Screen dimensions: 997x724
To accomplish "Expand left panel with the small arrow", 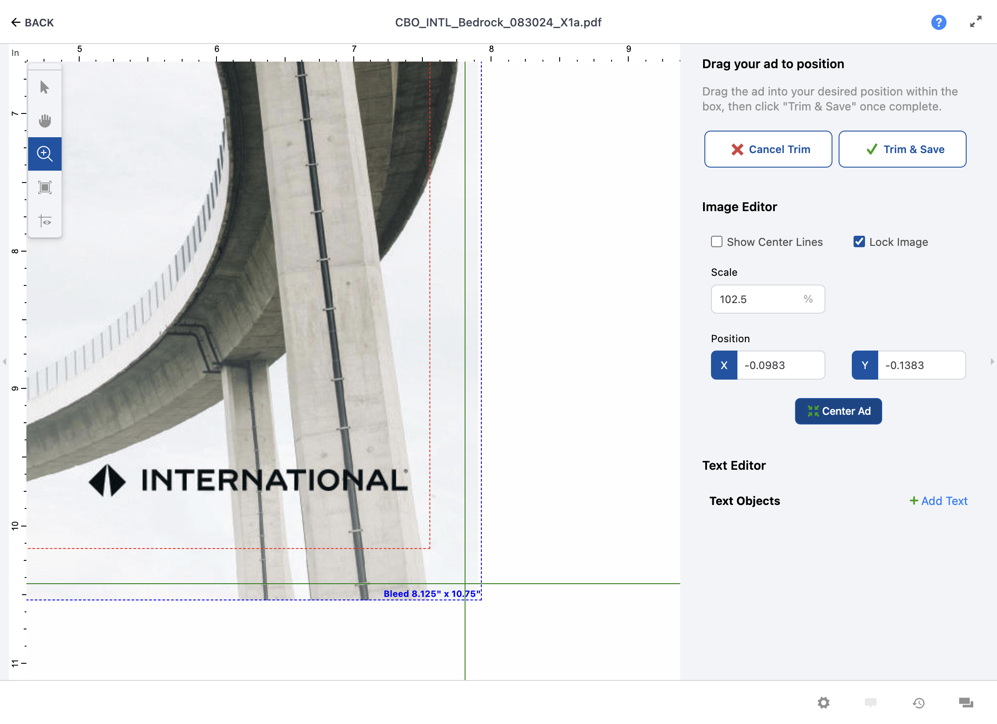I will [x=4, y=362].
